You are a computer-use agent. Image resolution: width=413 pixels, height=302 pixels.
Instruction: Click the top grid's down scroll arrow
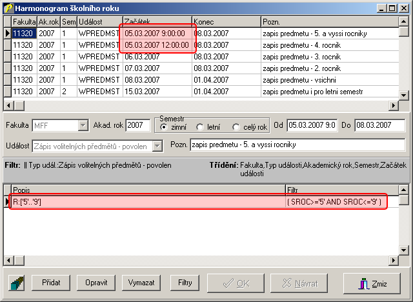point(403,95)
